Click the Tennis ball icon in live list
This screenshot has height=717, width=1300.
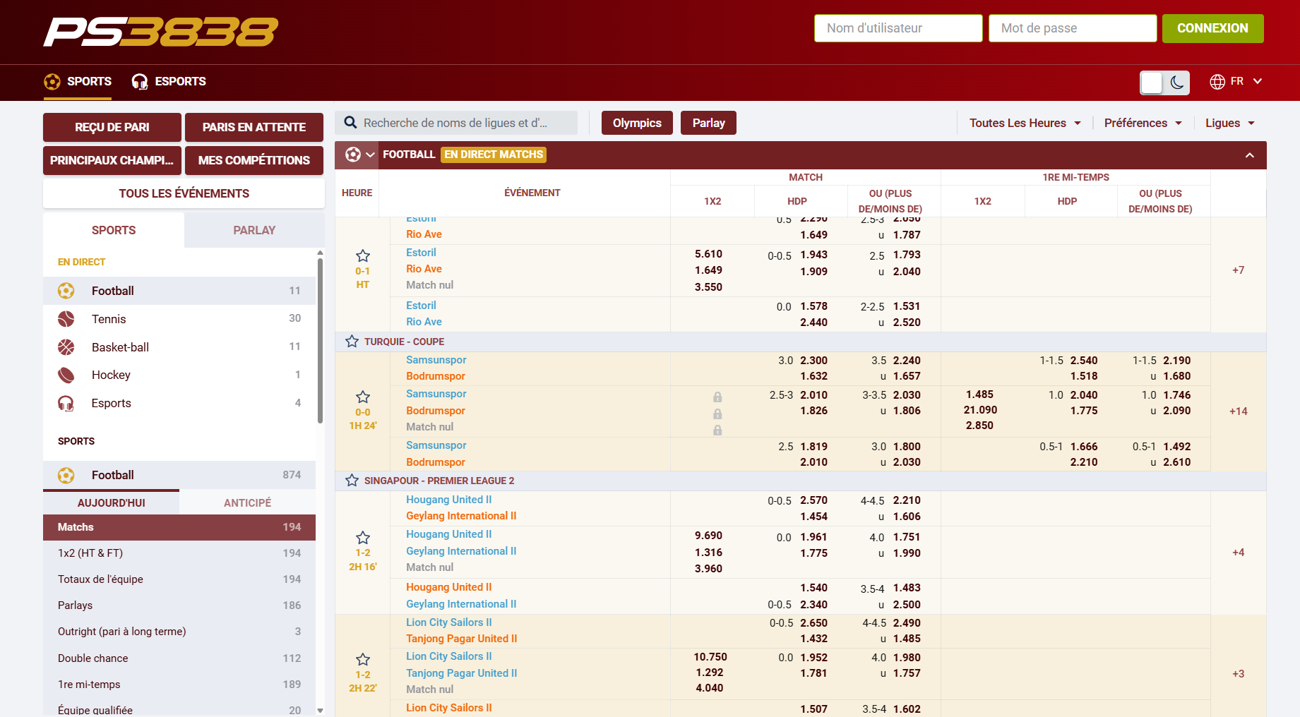[x=66, y=319]
